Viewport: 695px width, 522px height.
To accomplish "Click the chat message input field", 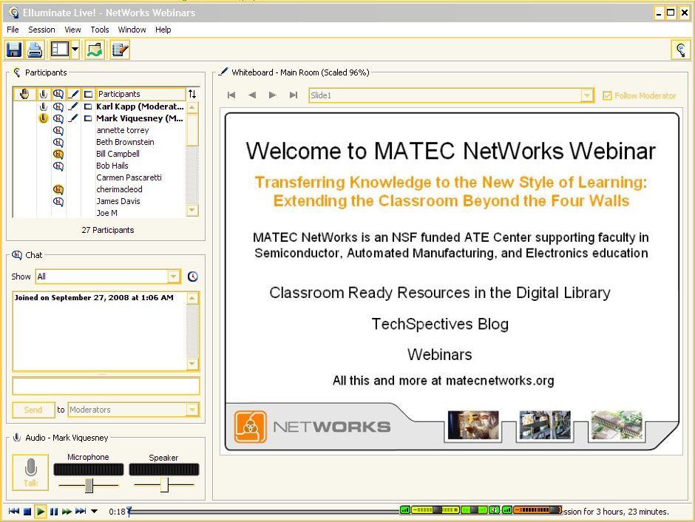I will point(106,386).
